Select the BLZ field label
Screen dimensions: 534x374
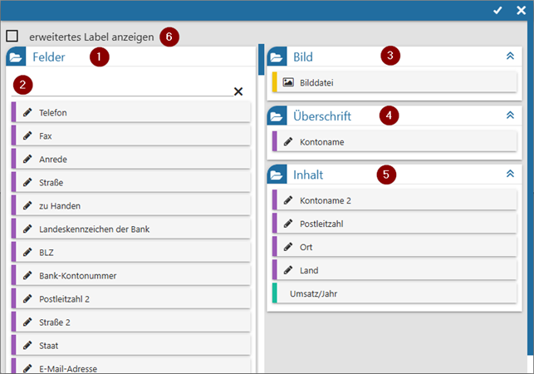coord(47,253)
